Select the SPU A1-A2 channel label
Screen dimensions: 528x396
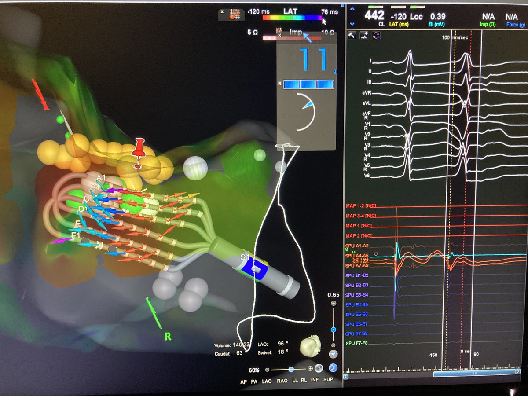(357, 245)
